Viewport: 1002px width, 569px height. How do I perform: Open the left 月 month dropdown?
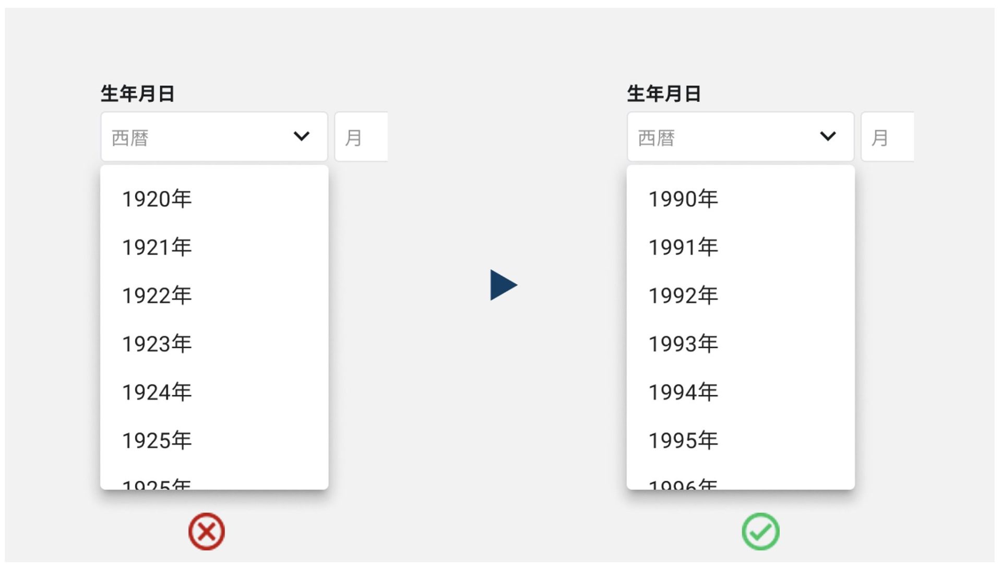click(361, 137)
